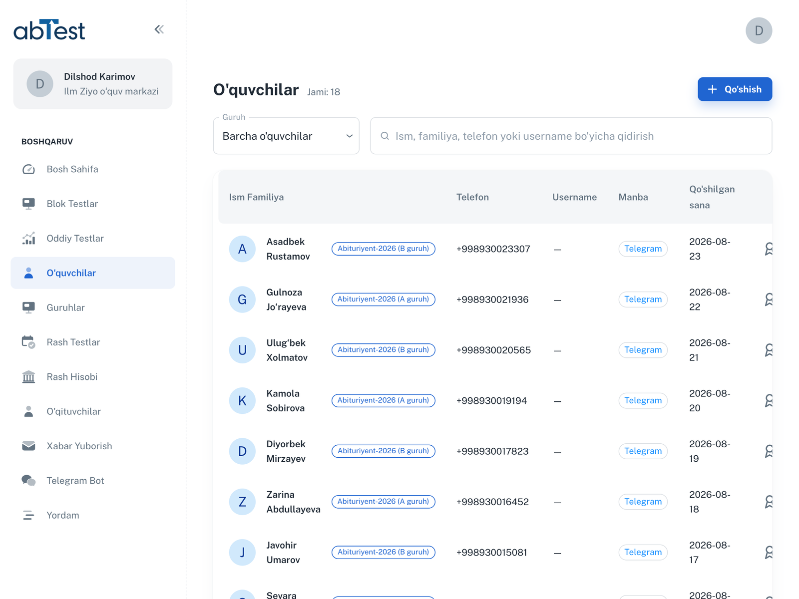Click Diyorbek Mirzayev avatar letter D
799x599 pixels.
tap(242, 451)
